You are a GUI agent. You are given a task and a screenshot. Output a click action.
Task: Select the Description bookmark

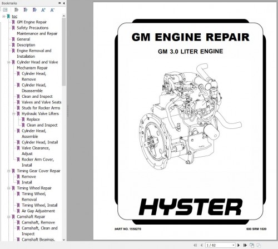pyautogui.click(x=26, y=45)
